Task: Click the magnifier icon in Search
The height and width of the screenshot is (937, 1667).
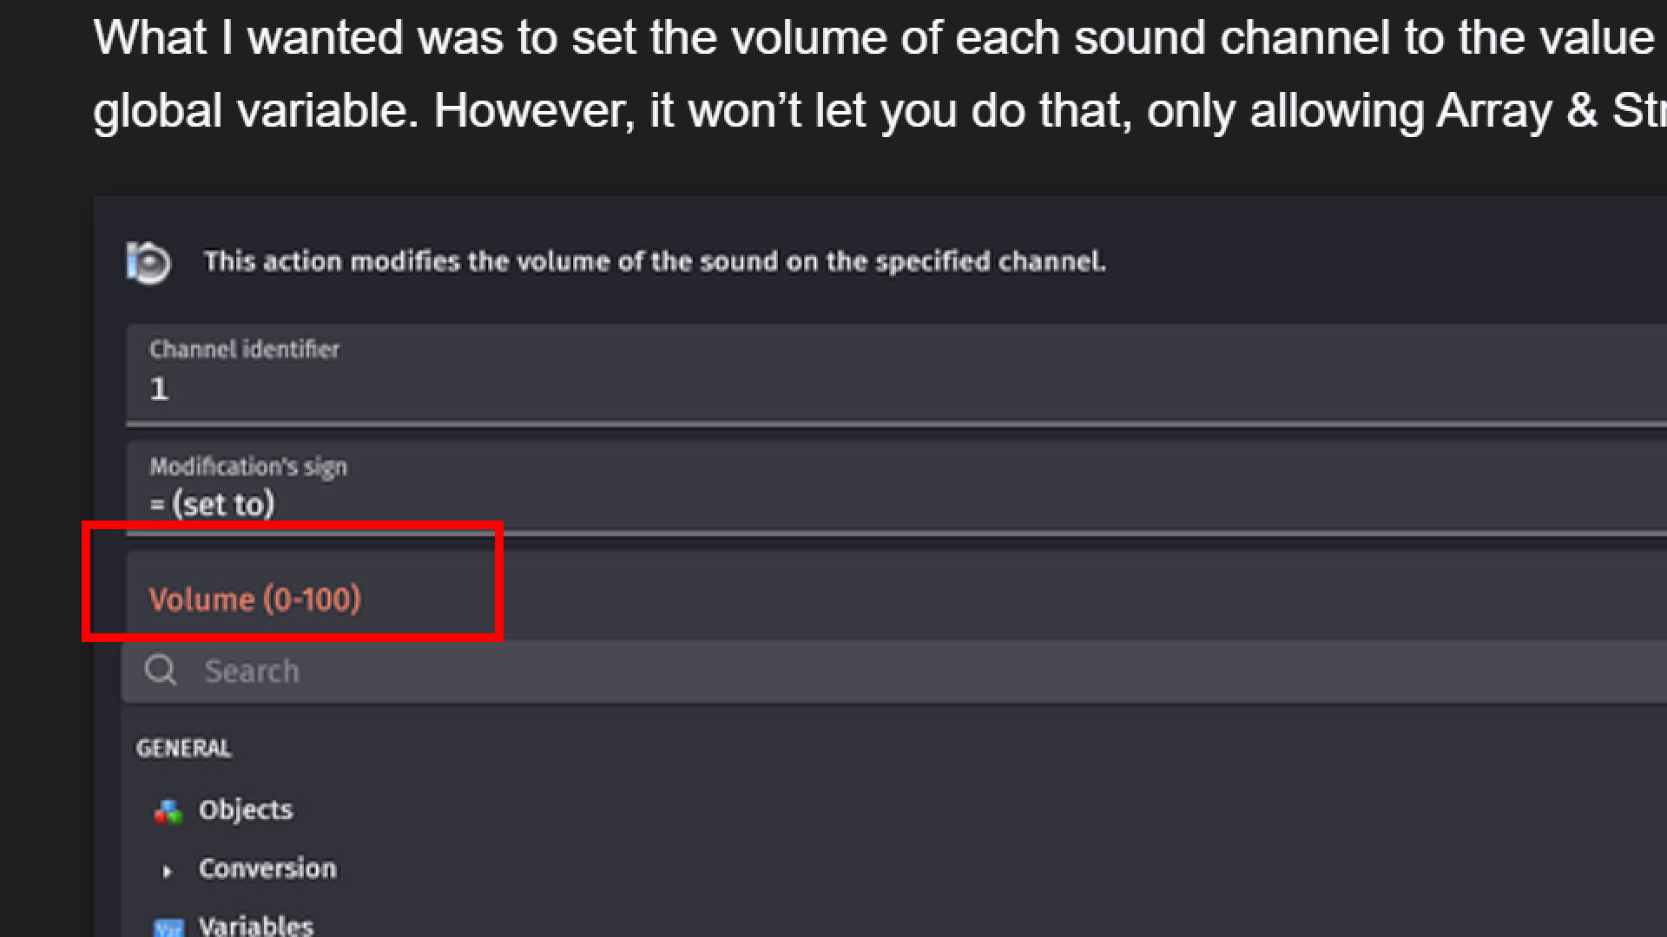Action: [x=161, y=671]
